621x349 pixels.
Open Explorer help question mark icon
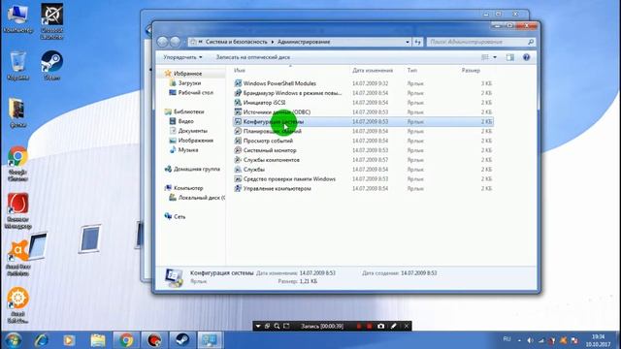[526, 57]
